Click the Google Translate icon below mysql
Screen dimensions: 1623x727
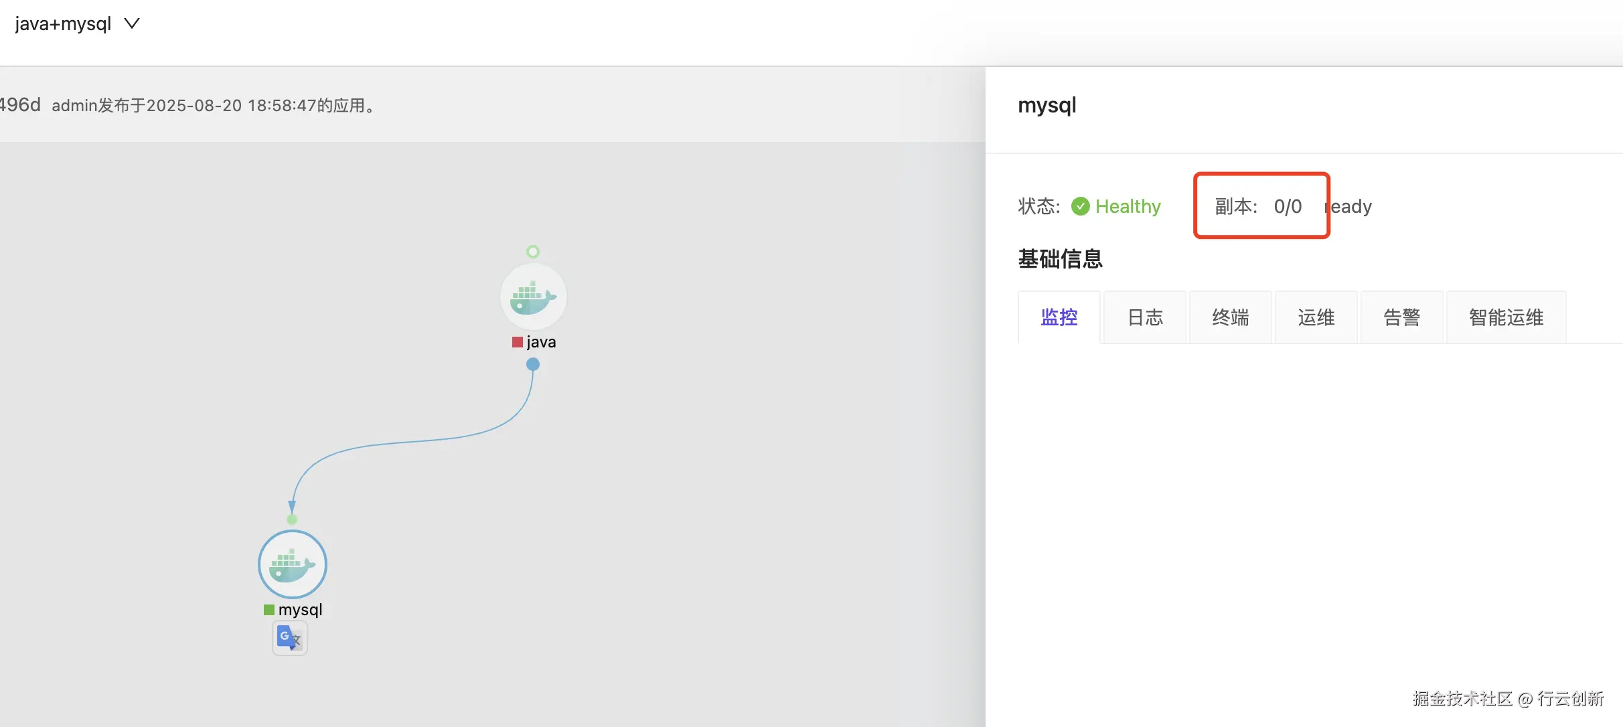tap(289, 638)
